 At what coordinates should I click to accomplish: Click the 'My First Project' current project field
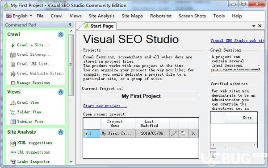[141, 96]
